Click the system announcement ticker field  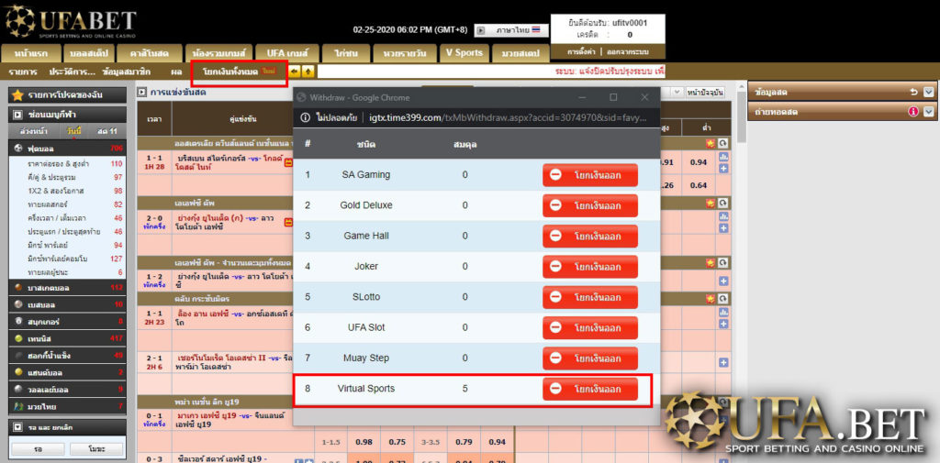click(491, 72)
